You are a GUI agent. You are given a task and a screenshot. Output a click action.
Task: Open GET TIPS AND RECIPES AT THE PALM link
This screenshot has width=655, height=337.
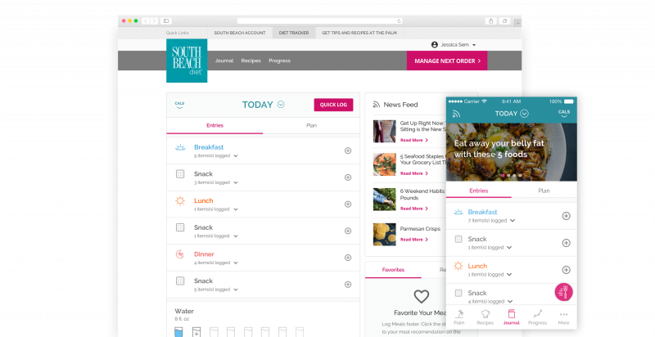click(x=359, y=33)
